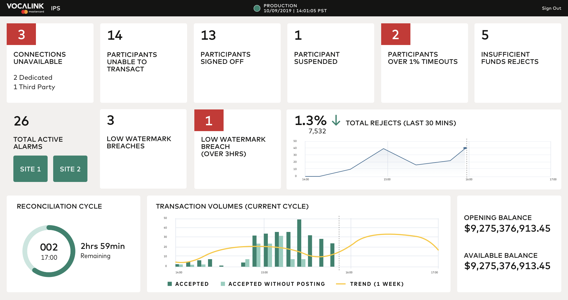The image size is (568, 300).
Task: Click the 1 Third Party connections line
Action: click(x=34, y=87)
